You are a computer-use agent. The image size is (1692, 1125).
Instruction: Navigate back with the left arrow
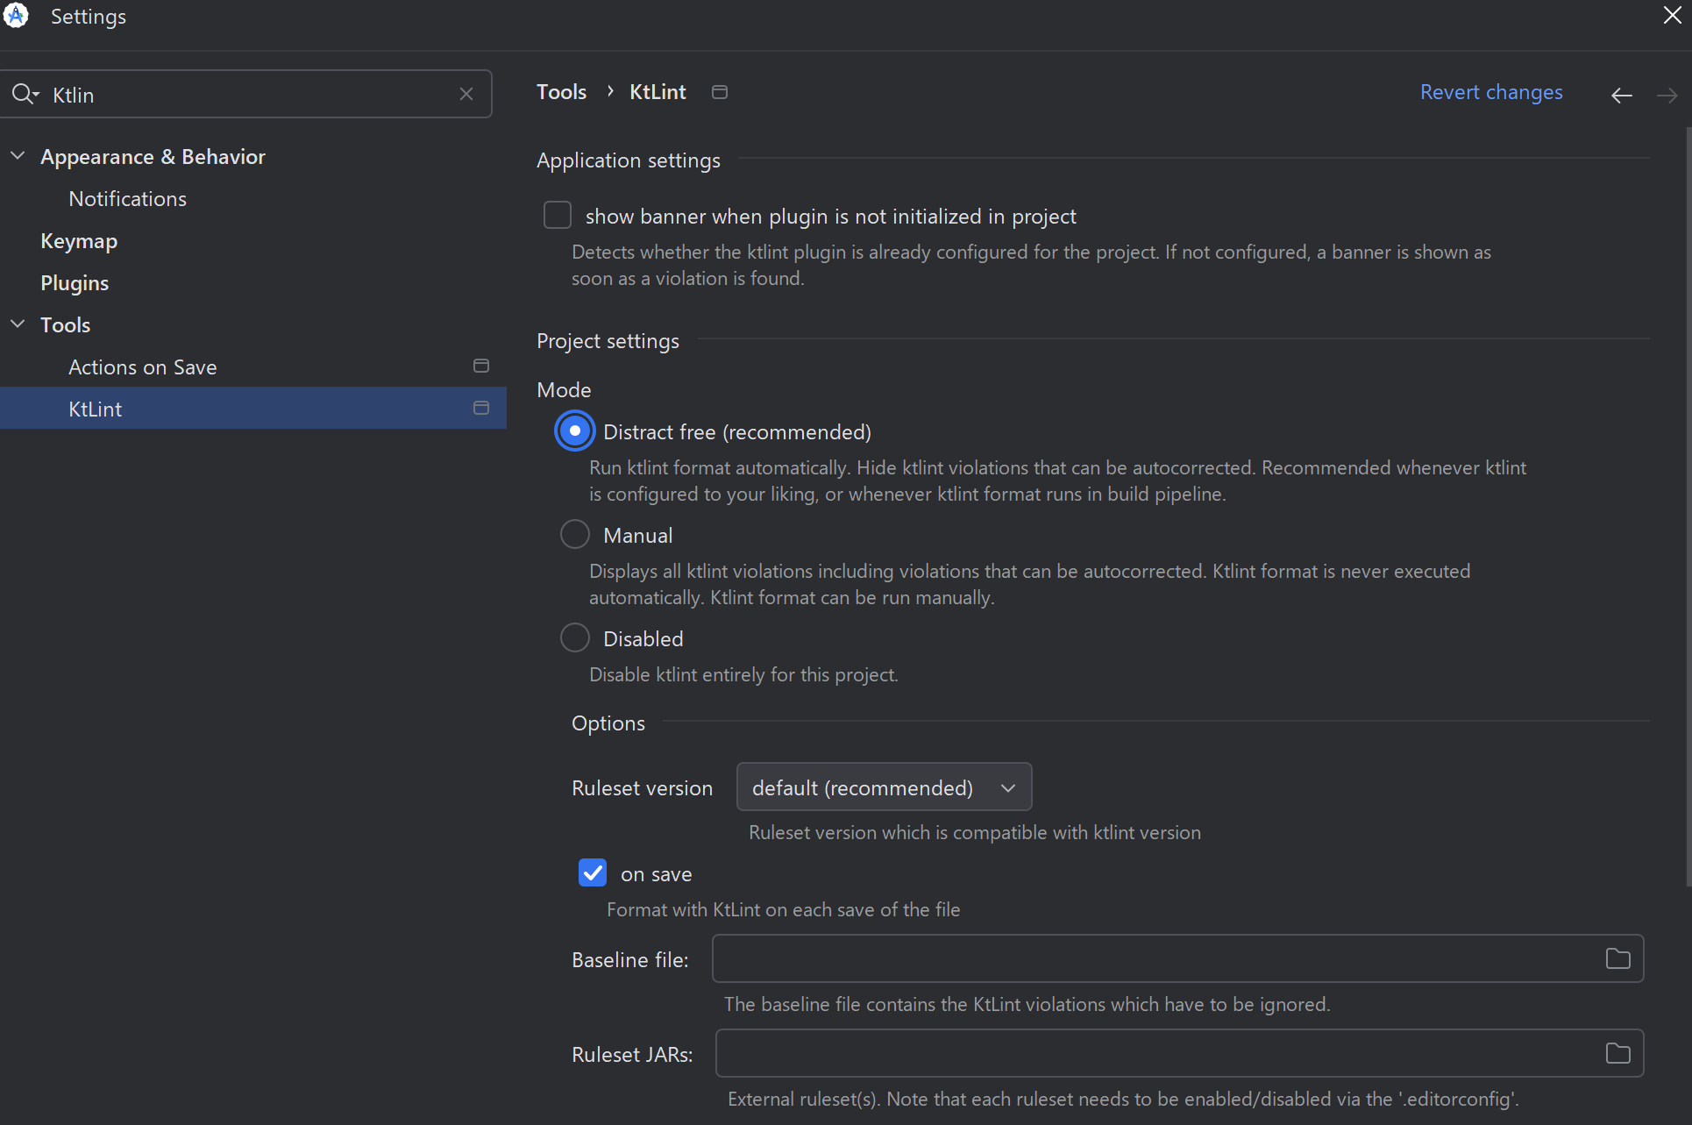point(1621,95)
